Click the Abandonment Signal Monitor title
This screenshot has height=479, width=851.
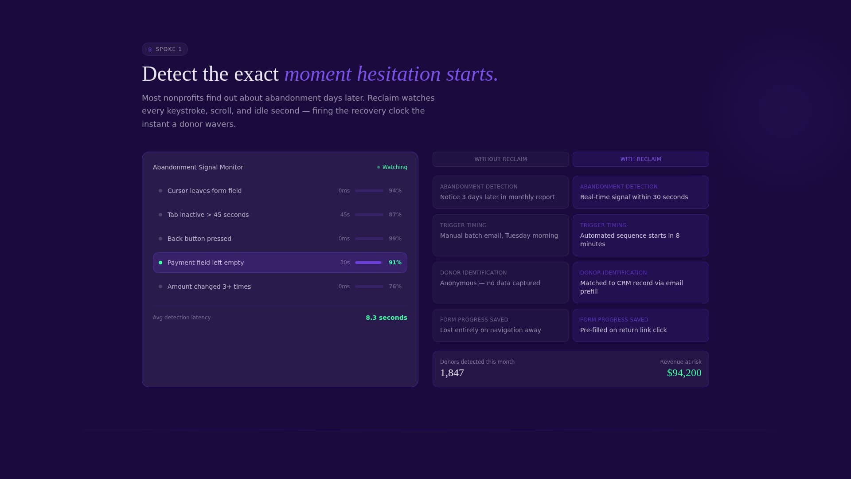[x=198, y=167]
